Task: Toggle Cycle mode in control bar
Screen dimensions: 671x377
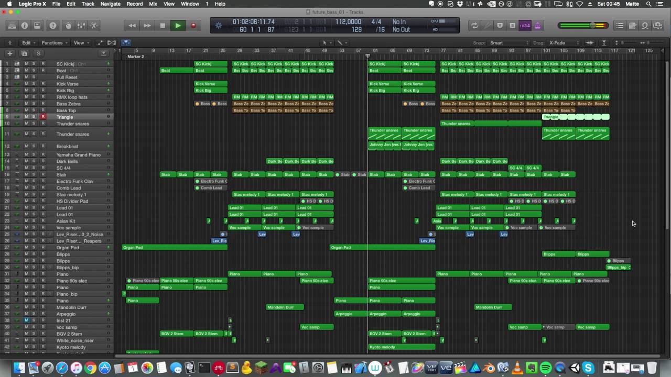Action: pos(474,25)
